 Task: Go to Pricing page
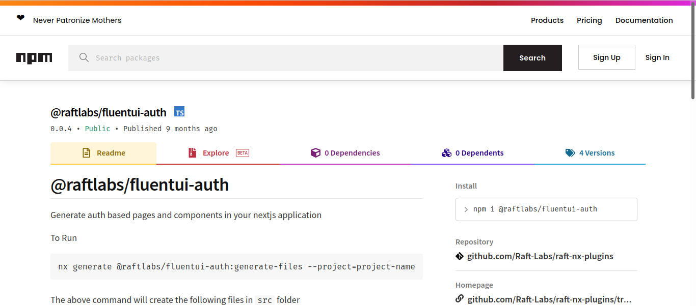590,20
